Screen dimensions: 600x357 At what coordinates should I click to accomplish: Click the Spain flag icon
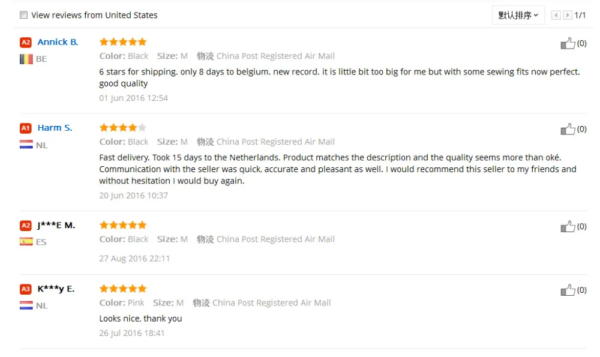tap(26, 242)
